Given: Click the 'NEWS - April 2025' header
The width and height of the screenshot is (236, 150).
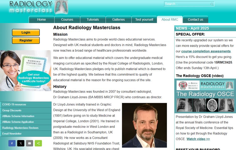Looking at the screenshot, I should pos(192,28).
